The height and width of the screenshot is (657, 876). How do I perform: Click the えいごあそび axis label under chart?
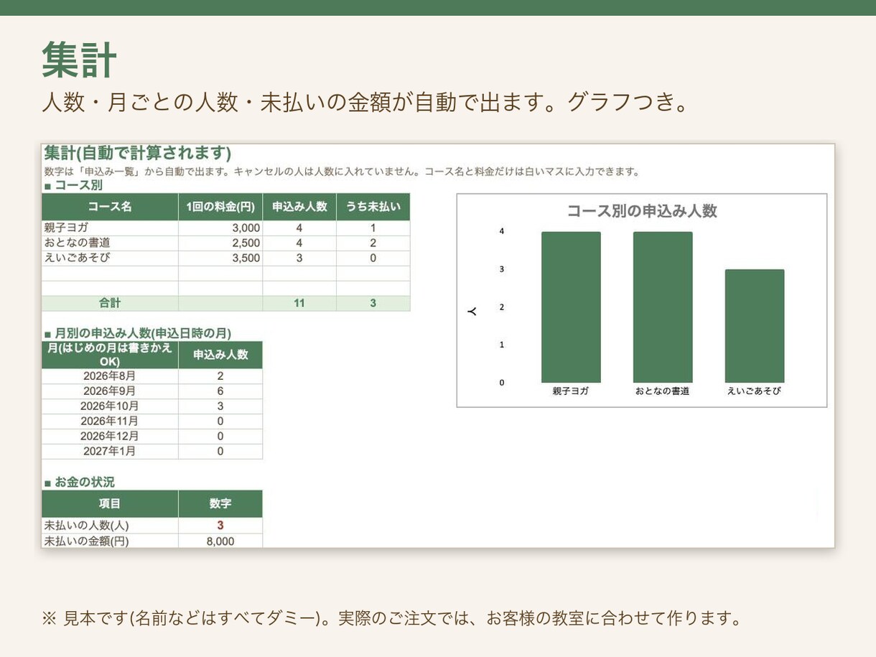755,391
